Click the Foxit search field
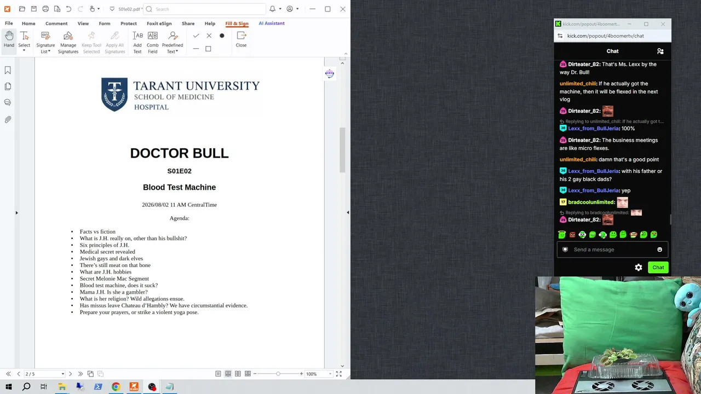 click(x=205, y=9)
